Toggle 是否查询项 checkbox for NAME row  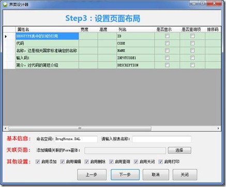(192, 50)
